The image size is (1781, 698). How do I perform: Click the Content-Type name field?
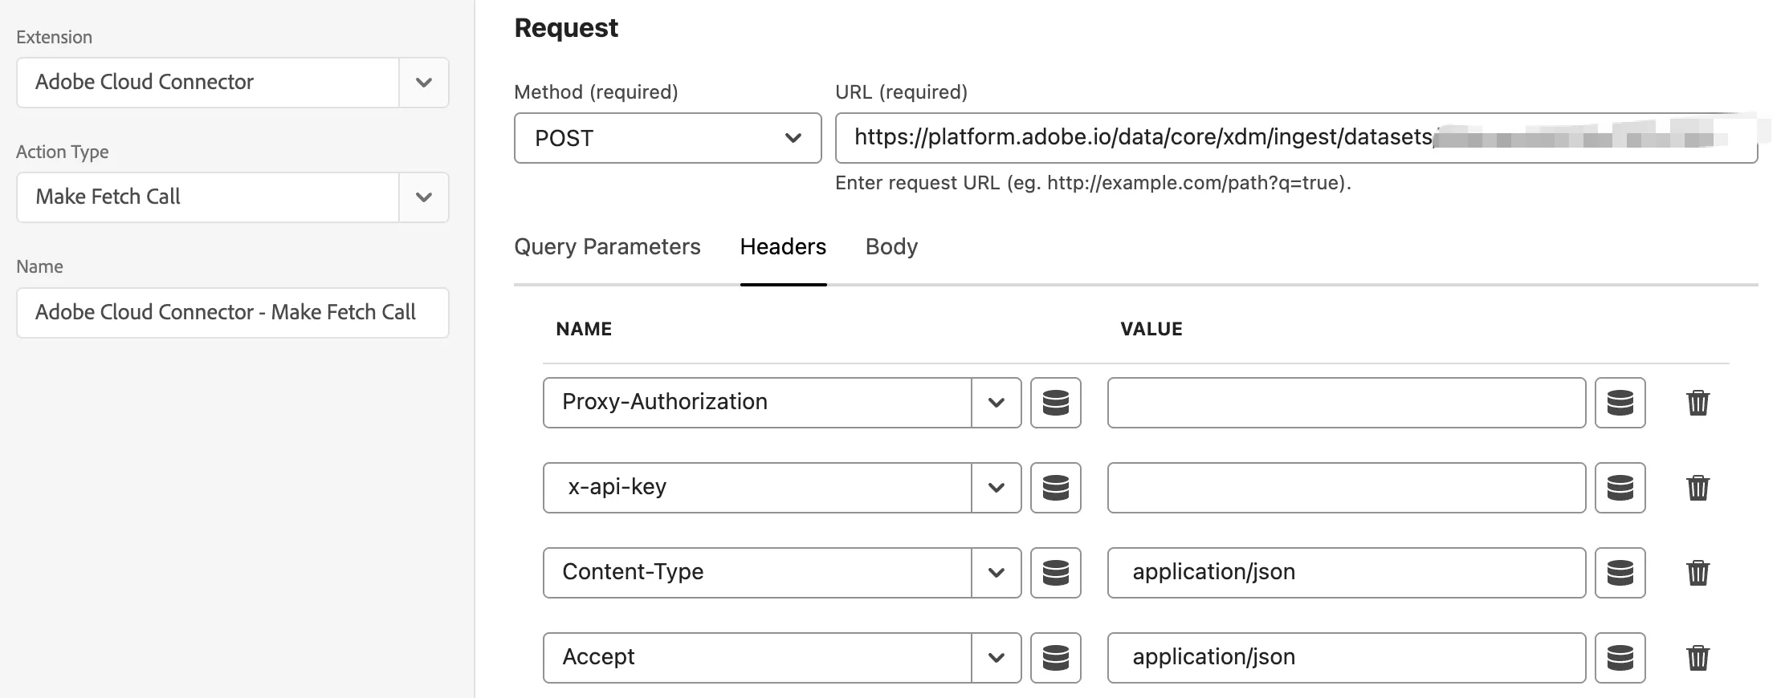pos(757,573)
